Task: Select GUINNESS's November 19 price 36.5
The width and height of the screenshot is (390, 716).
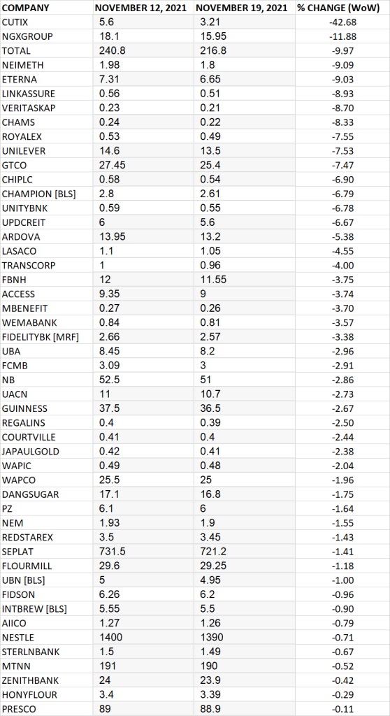Action: (210, 408)
